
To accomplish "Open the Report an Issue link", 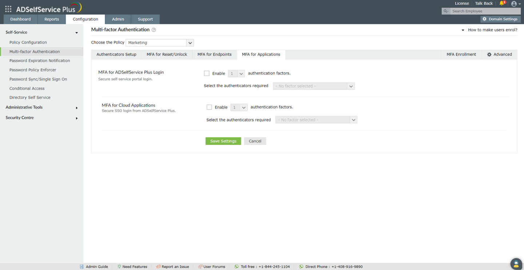I will 175,267.
